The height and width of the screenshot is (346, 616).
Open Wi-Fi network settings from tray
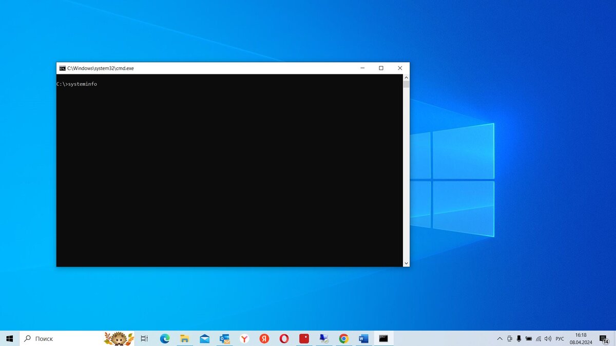coord(538,339)
